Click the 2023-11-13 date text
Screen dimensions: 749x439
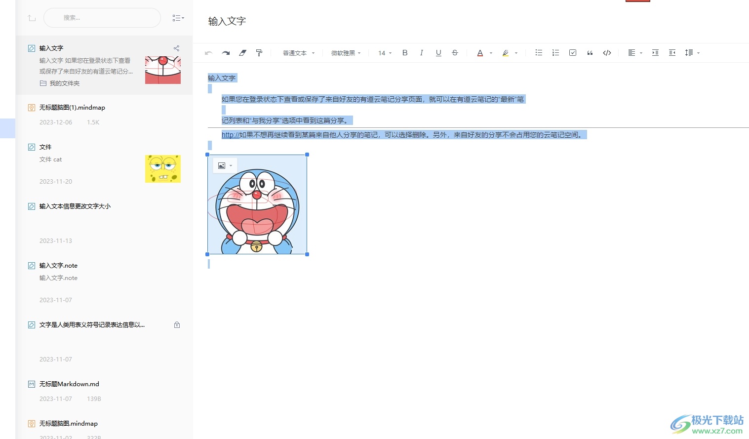[56, 241]
